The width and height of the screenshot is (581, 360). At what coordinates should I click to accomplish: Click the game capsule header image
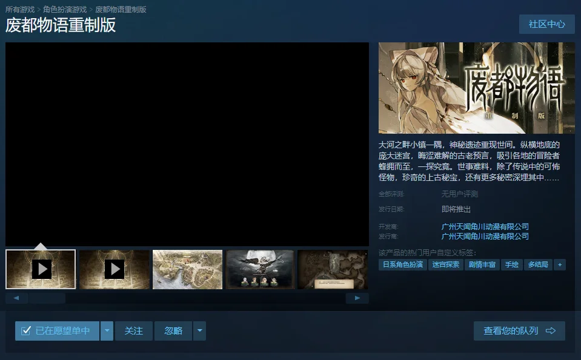[476, 88]
